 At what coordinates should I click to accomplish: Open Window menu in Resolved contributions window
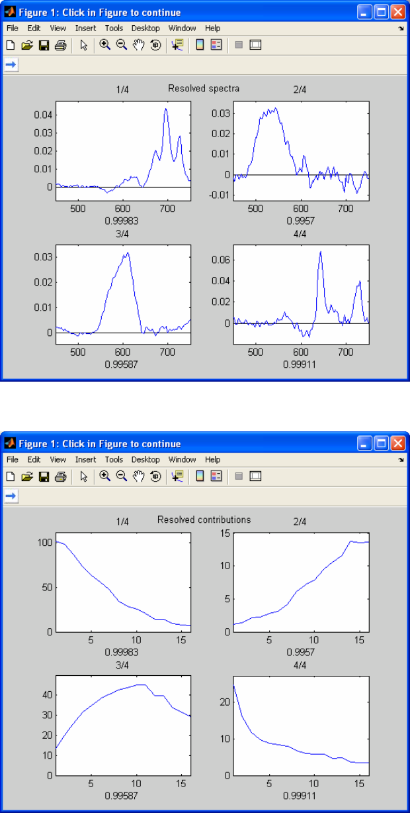click(182, 459)
